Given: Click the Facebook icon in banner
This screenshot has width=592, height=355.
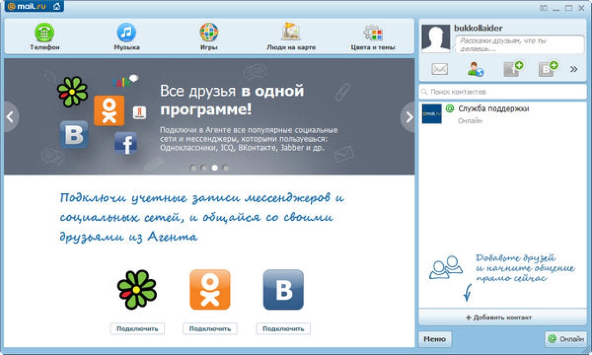Looking at the screenshot, I should tap(126, 143).
